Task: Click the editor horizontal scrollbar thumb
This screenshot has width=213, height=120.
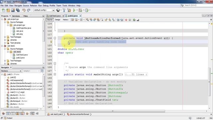Action: pyautogui.click(x=112, y=111)
